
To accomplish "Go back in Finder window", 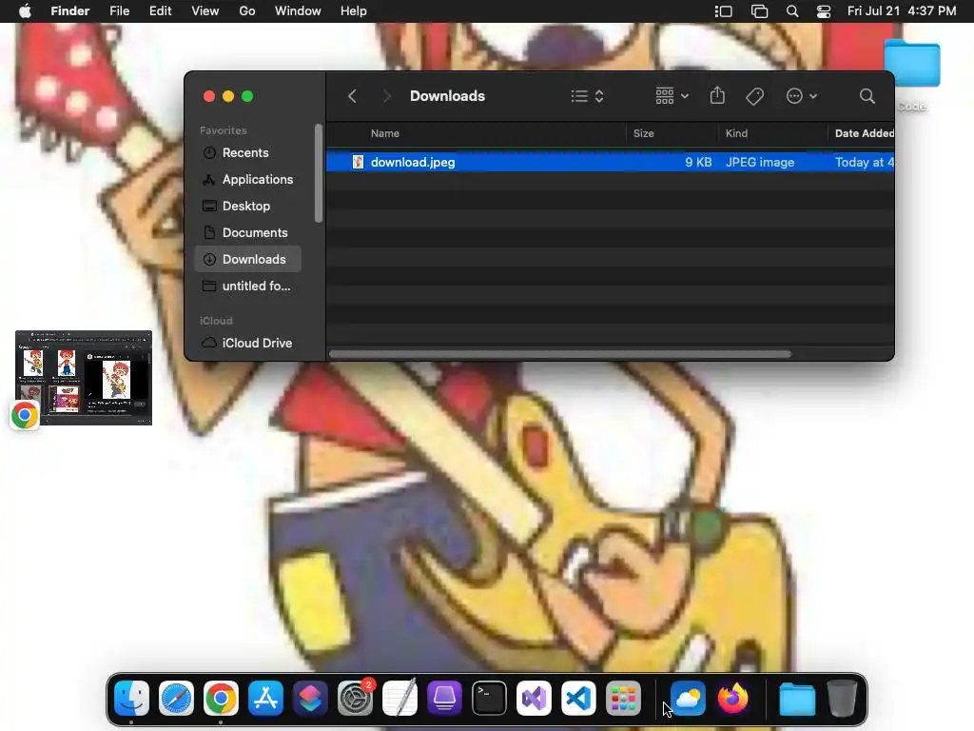I will (352, 96).
